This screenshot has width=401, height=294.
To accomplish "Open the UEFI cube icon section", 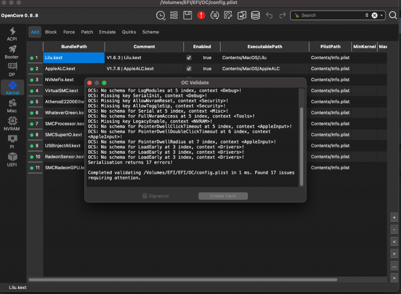I will [x=12, y=159].
